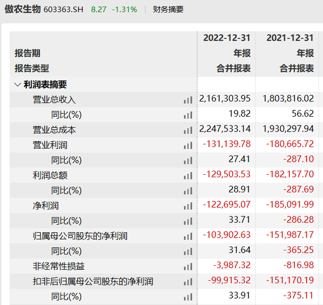Click the 净利润 row label
Screen dimensions: 323x305
click(x=46, y=206)
